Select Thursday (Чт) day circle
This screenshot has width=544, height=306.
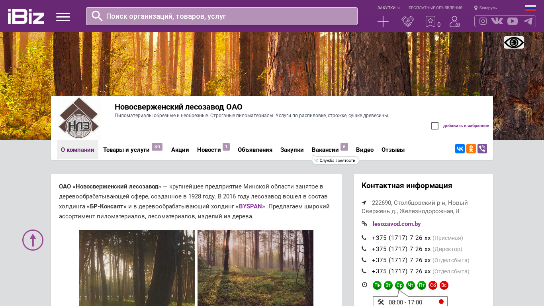(x=411, y=285)
